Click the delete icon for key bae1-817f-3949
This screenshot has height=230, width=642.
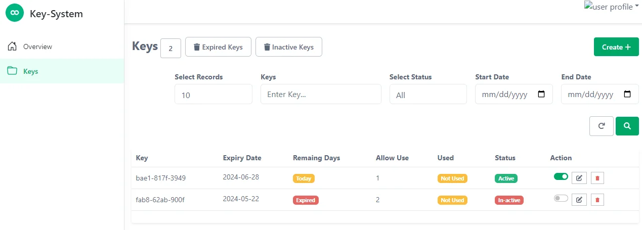[597, 178]
